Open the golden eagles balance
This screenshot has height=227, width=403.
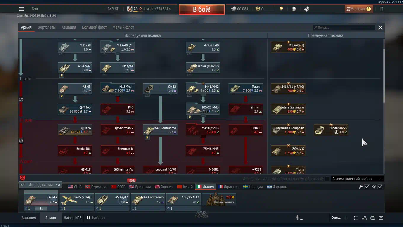tap(260, 9)
